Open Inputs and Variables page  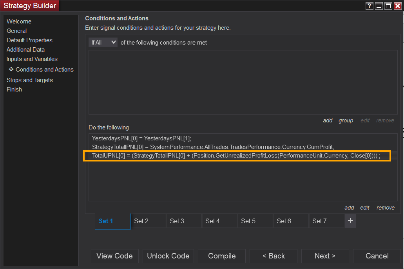tap(32, 59)
